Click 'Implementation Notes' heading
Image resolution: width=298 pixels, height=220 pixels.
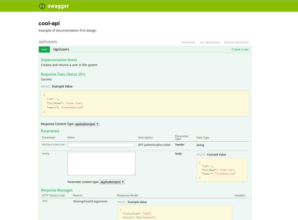pyautogui.click(x=59, y=60)
